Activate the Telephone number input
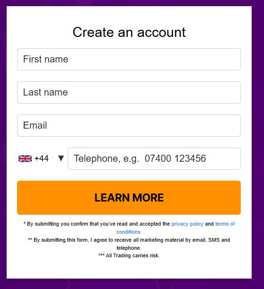The height and width of the screenshot is (289, 264). point(154,158)
